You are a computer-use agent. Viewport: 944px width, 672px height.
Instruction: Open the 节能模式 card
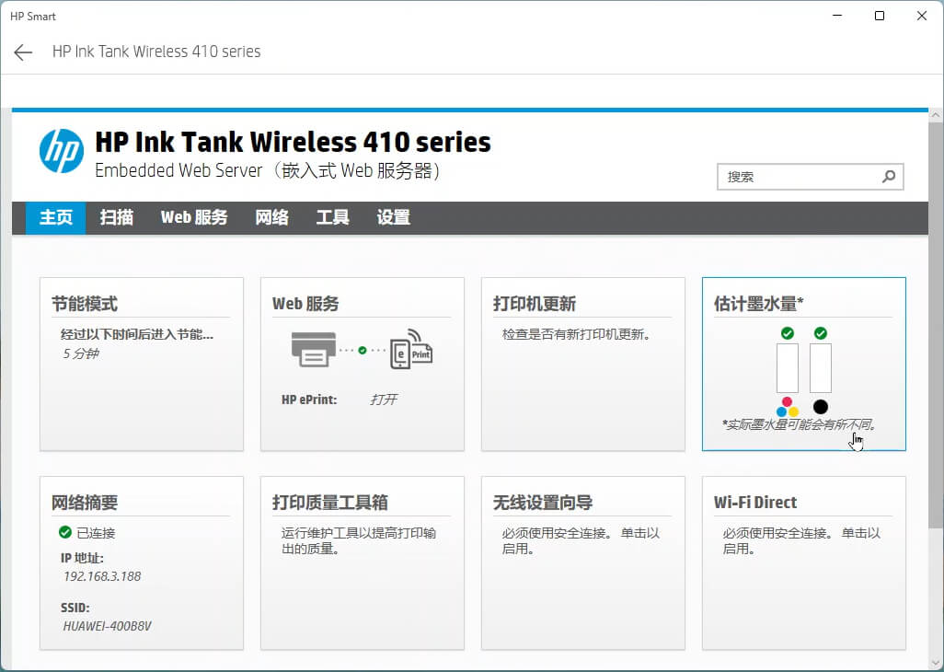(x=142, y=364)
